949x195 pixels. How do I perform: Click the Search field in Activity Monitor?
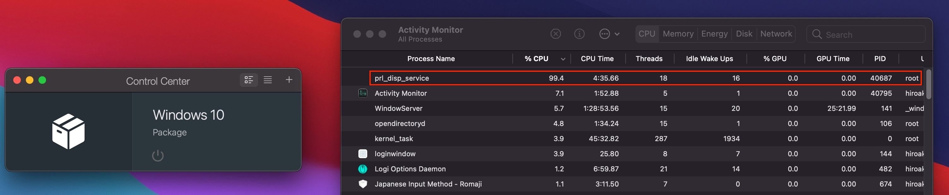coord(869,35)
